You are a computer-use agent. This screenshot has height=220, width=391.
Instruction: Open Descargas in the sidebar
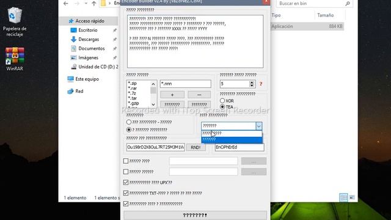pyautogui.click(x=89, y=39)
